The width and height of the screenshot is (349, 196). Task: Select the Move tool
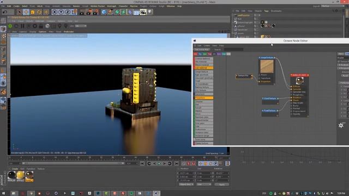[x=26, y=12]
